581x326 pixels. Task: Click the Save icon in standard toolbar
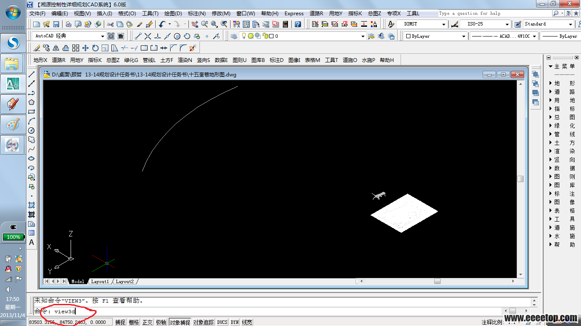[56, 24]
